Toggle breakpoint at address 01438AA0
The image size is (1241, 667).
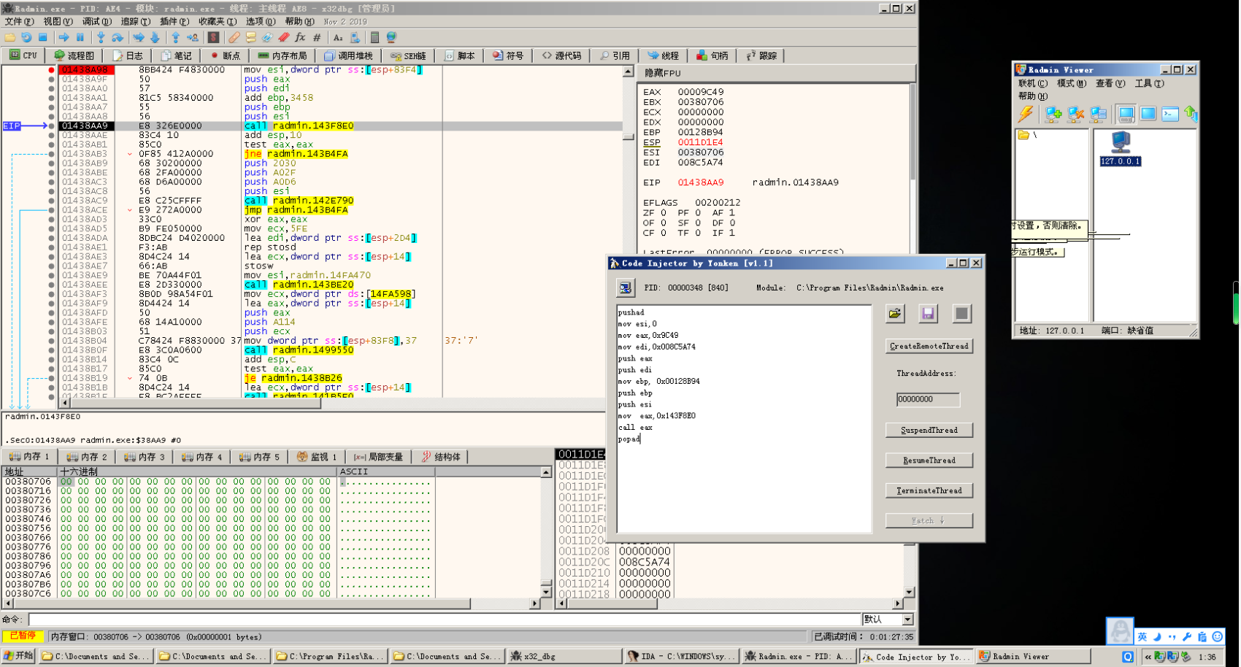(x=51, y=88)
